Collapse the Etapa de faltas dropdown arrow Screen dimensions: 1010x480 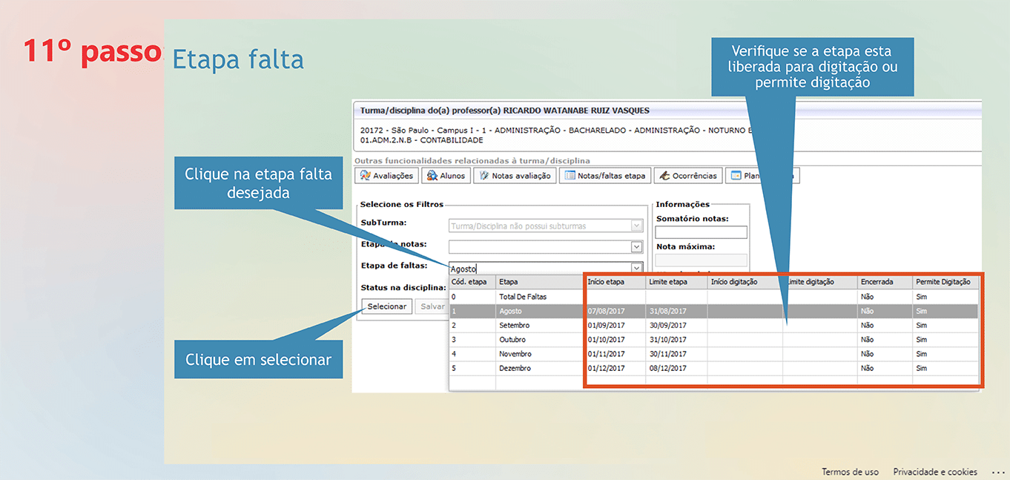[636, 268]
